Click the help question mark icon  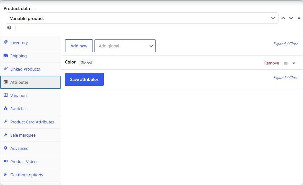[9, 28]
